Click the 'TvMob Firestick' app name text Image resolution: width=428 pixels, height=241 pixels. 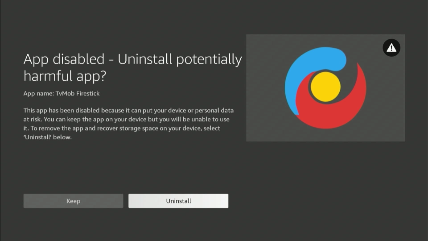click(x=77, y=94)
